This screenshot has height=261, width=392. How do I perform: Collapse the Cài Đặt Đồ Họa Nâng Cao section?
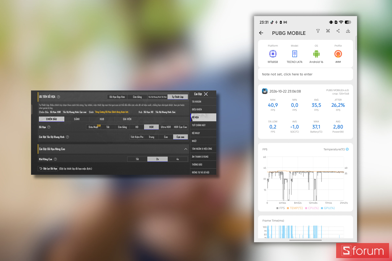186,149
